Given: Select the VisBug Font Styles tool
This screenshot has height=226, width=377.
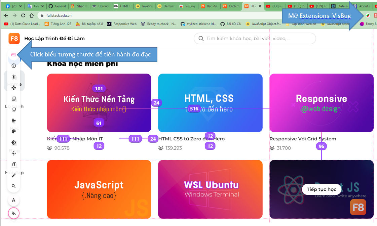Looking at the screenshot, I should [14, 164].
